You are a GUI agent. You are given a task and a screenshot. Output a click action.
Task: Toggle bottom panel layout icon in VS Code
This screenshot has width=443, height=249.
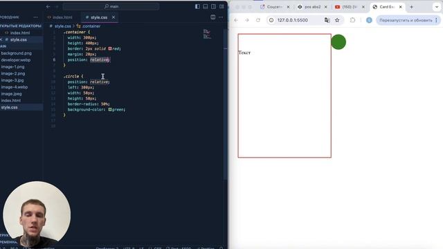(206, 6)
